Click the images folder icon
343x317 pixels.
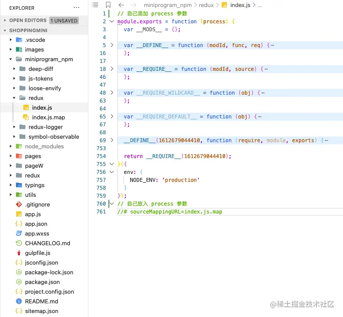[19, 49]
